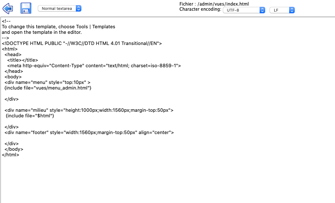The height and width of the screenshot is (203, 335).
Task: Place cursor on the div name="menu" line
Action: pyautogui.click(x=47, y=82)
